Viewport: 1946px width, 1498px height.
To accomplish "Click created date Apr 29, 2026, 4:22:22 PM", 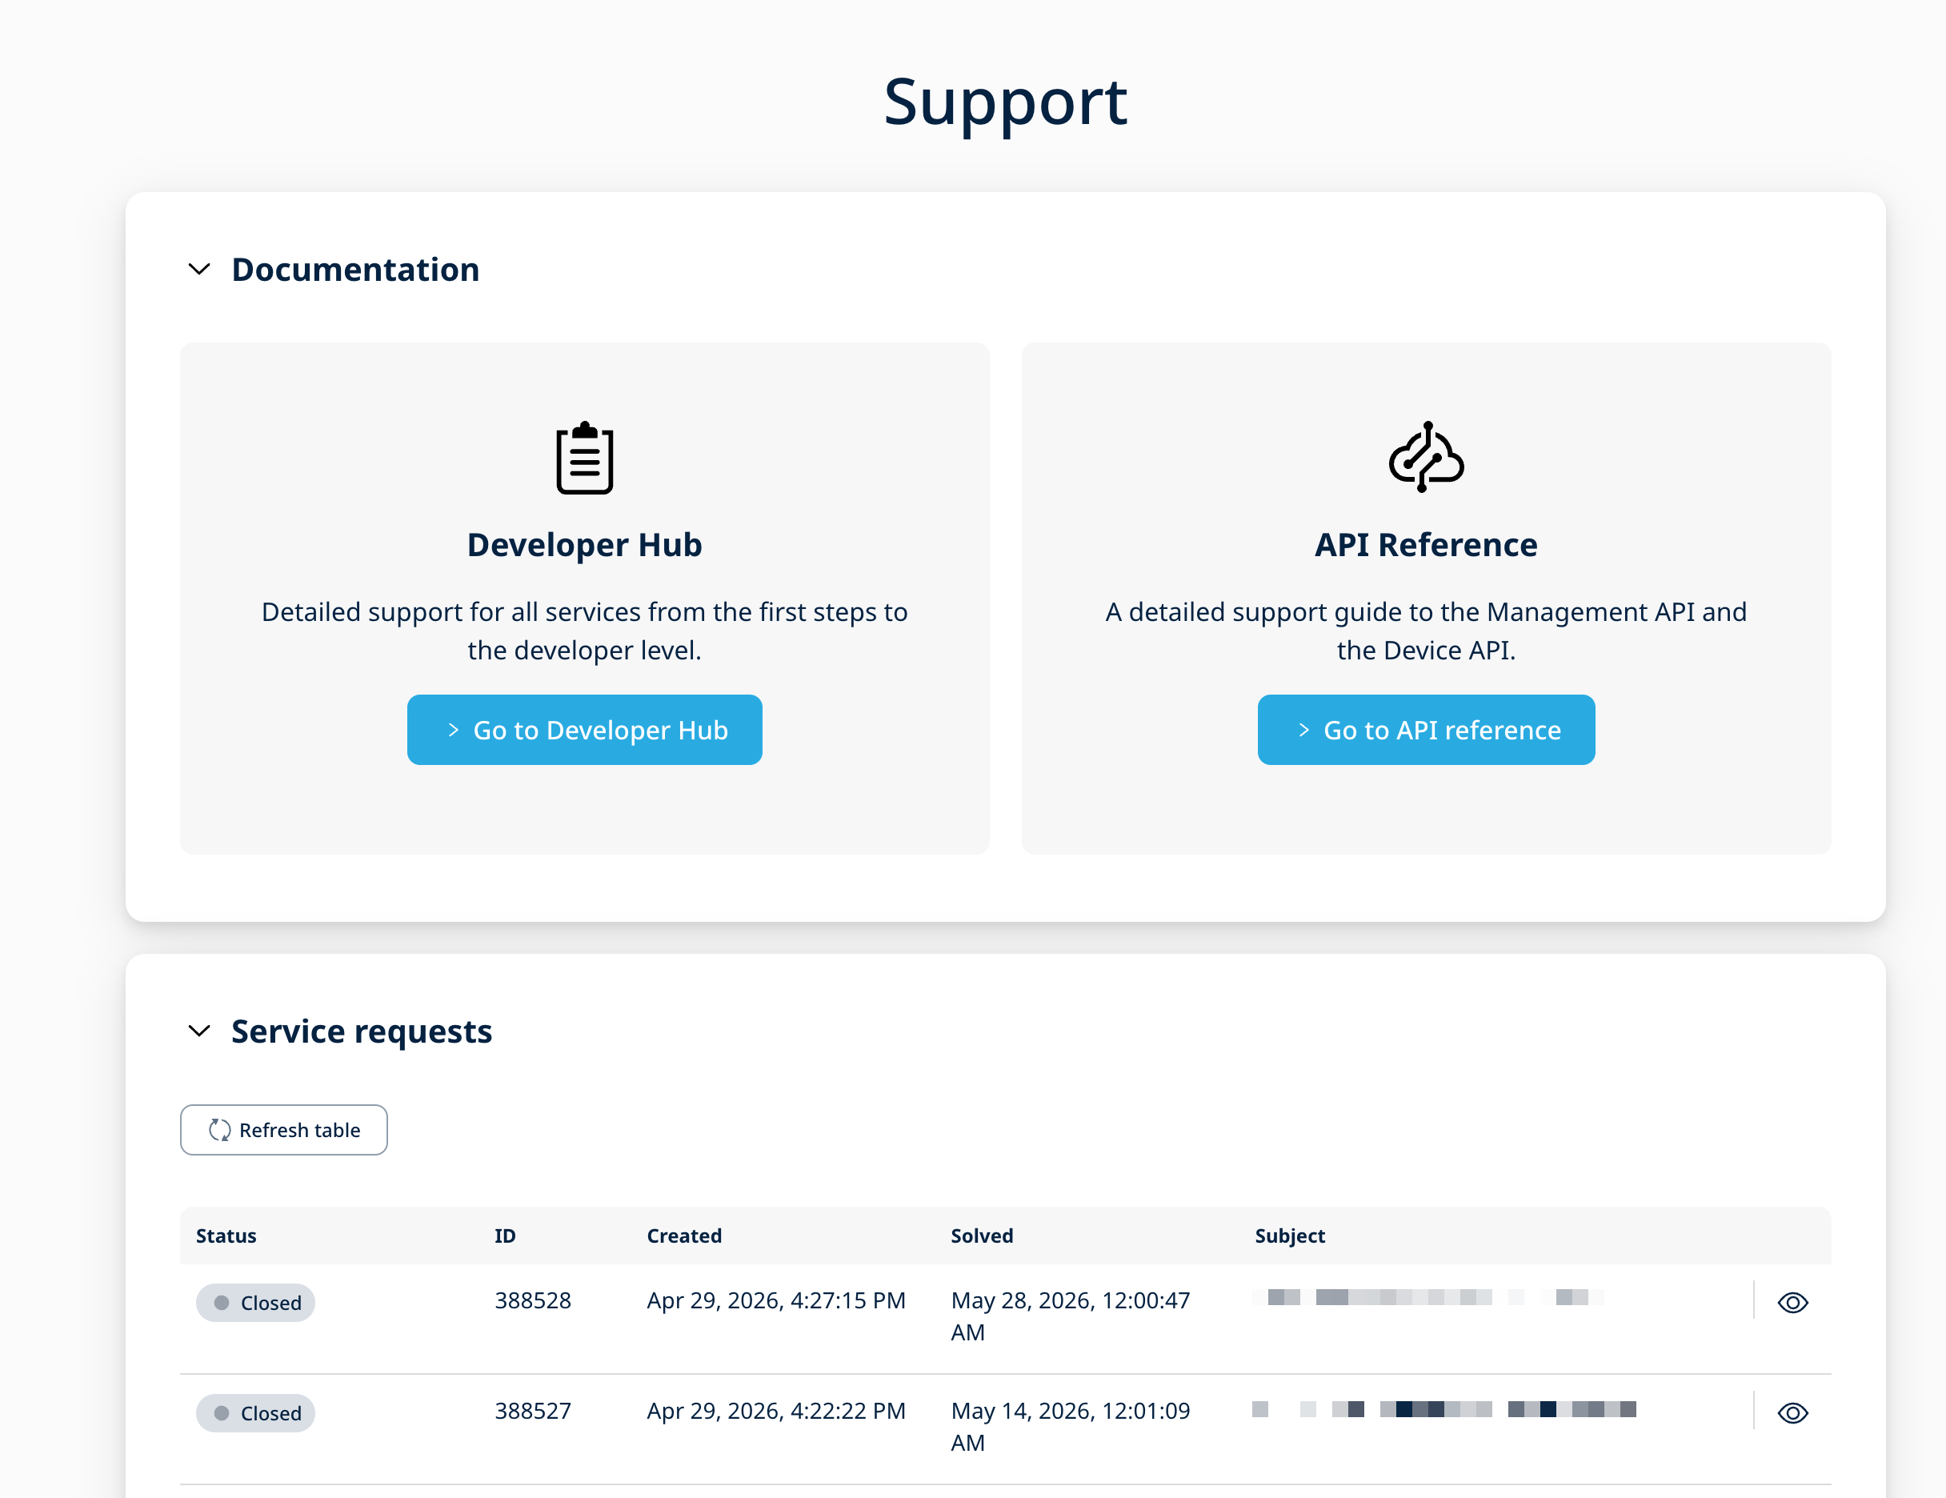I will point(776,1411).
